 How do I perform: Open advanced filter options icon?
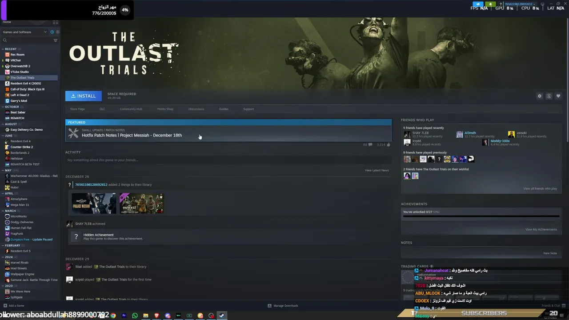coord(56,40)
